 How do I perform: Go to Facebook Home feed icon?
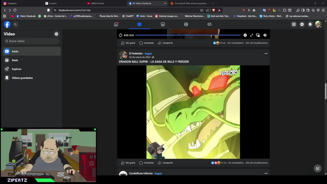(x=116, y=24)
